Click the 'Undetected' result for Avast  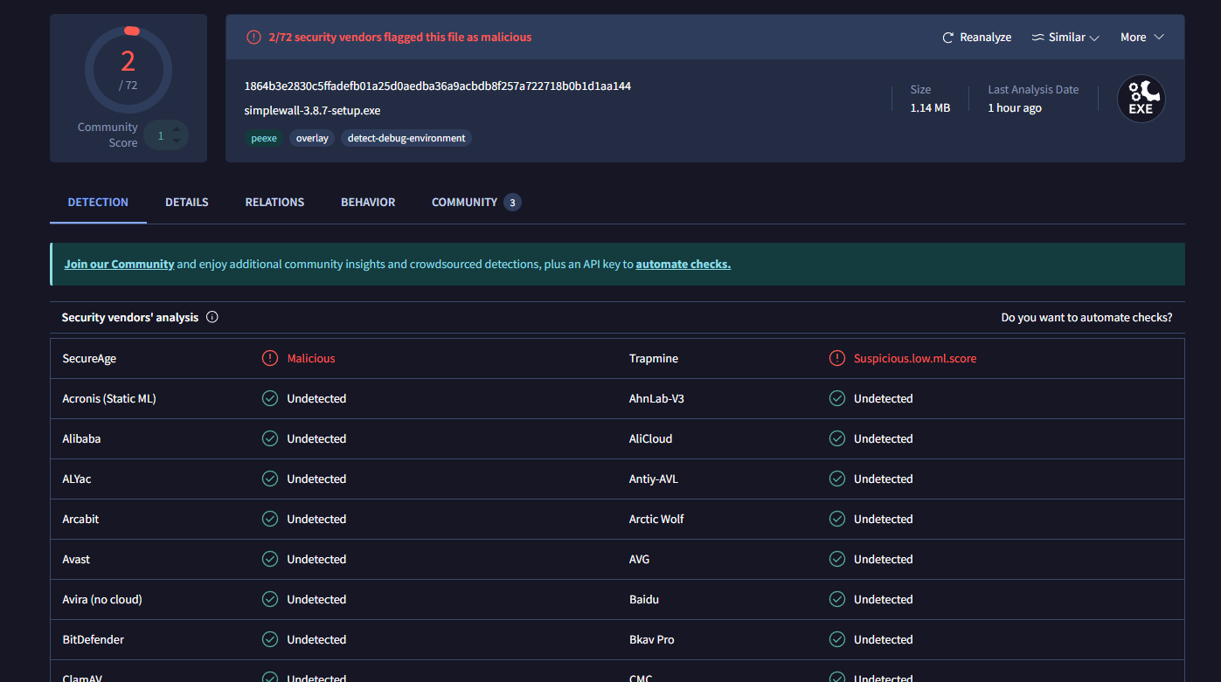[317, 559]
